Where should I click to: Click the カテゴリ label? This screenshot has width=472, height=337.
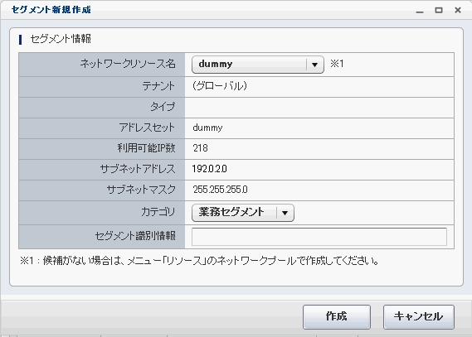[x=158, y=212]
